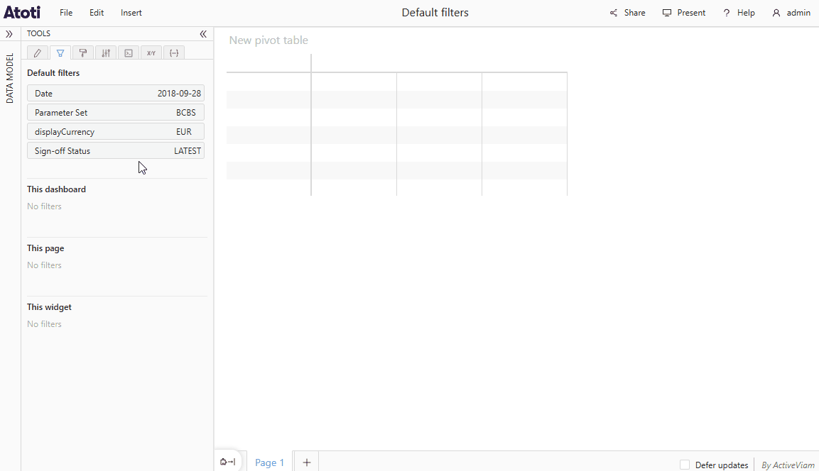This screenshot has height=471, width=819.
Task: Select the Edit content pencil tool
Action: (x=37, y=52)
